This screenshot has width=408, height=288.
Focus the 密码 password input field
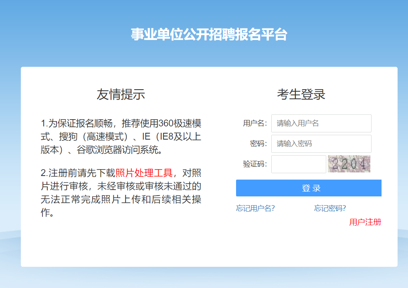(321, 144)
